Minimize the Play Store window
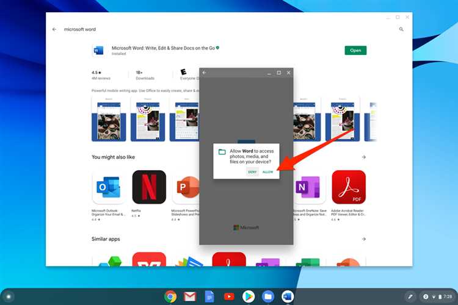458x305 pixels. [388, 18]
